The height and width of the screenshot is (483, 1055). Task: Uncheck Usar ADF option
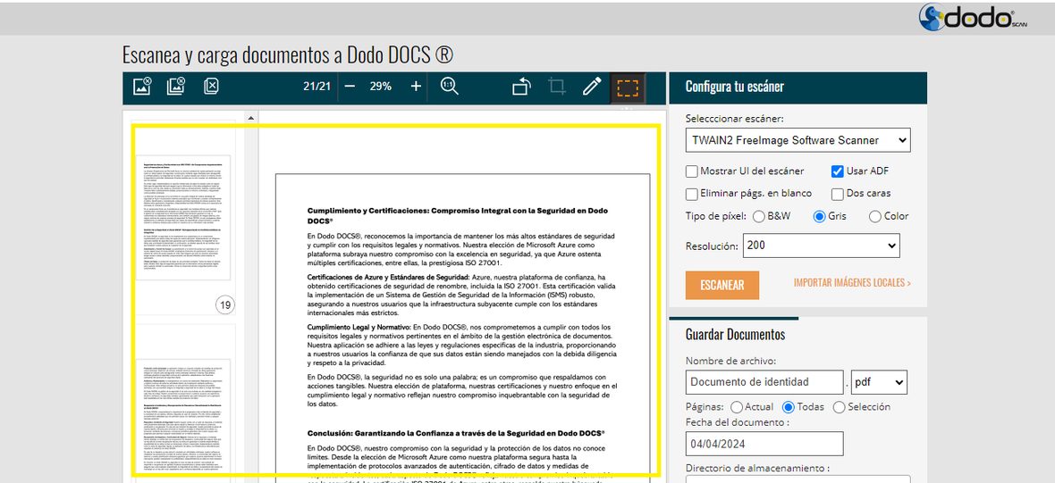pyautogui.click(x=838, y=171)
